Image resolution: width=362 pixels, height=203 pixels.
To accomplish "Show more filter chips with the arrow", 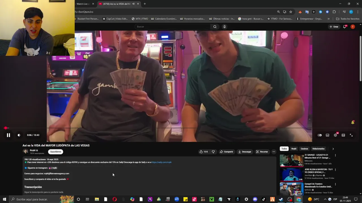I will point(333,149).
